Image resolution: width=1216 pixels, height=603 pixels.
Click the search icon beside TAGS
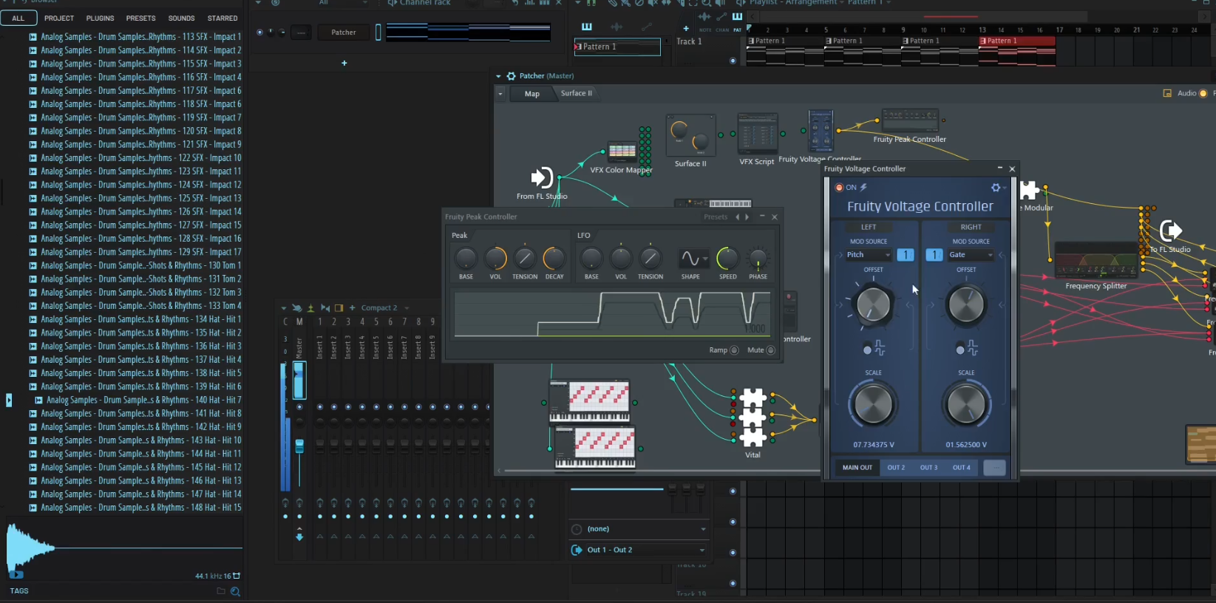point(235,591)
